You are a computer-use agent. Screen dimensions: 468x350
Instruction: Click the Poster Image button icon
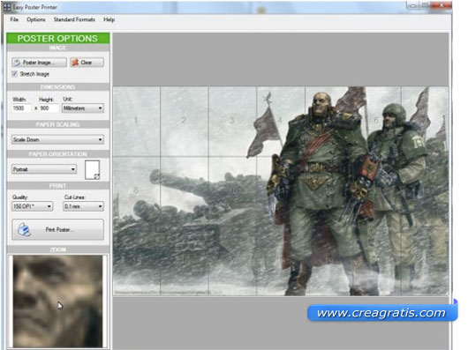pyautogui.click(x=18, y=63)
